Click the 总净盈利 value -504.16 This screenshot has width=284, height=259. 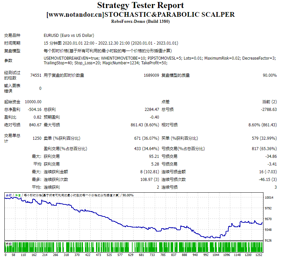tap(34, 110)
